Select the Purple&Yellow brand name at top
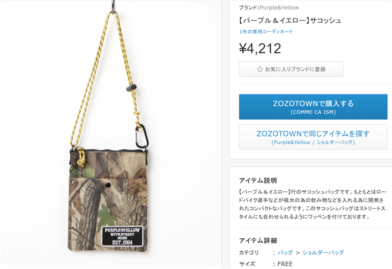The image size is (392, 269). point(279,7)
